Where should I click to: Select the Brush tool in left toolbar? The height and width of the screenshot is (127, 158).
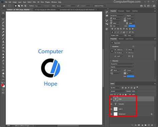coord(3,38)
